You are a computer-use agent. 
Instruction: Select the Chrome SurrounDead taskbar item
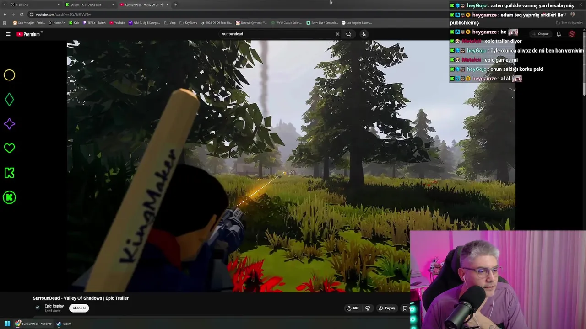[x=33, y=324]
